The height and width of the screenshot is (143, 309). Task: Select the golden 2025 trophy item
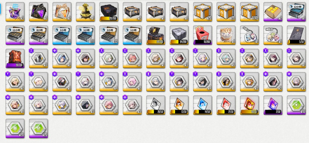tap(85, 11)
